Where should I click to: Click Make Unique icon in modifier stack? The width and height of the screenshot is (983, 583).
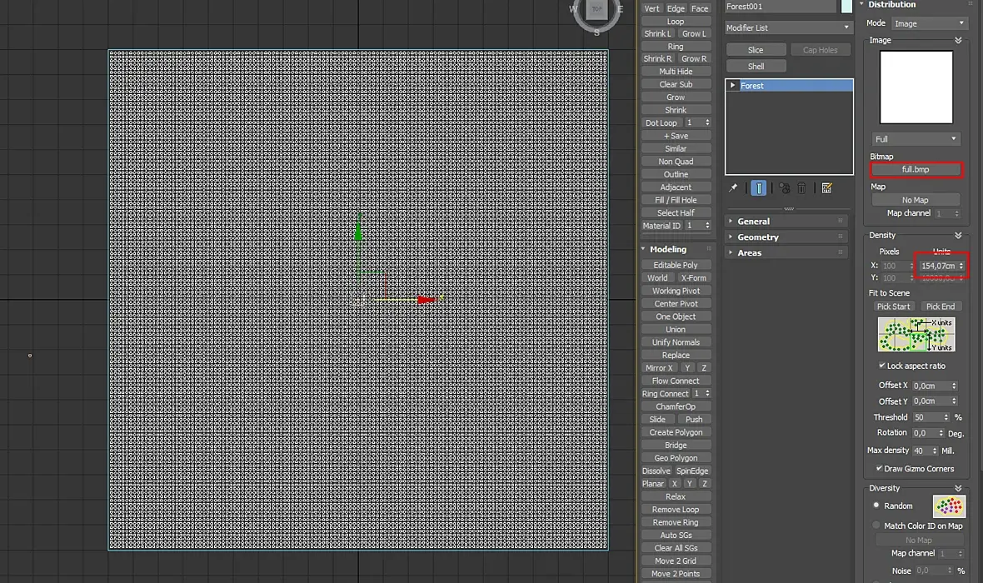[784, 188]
